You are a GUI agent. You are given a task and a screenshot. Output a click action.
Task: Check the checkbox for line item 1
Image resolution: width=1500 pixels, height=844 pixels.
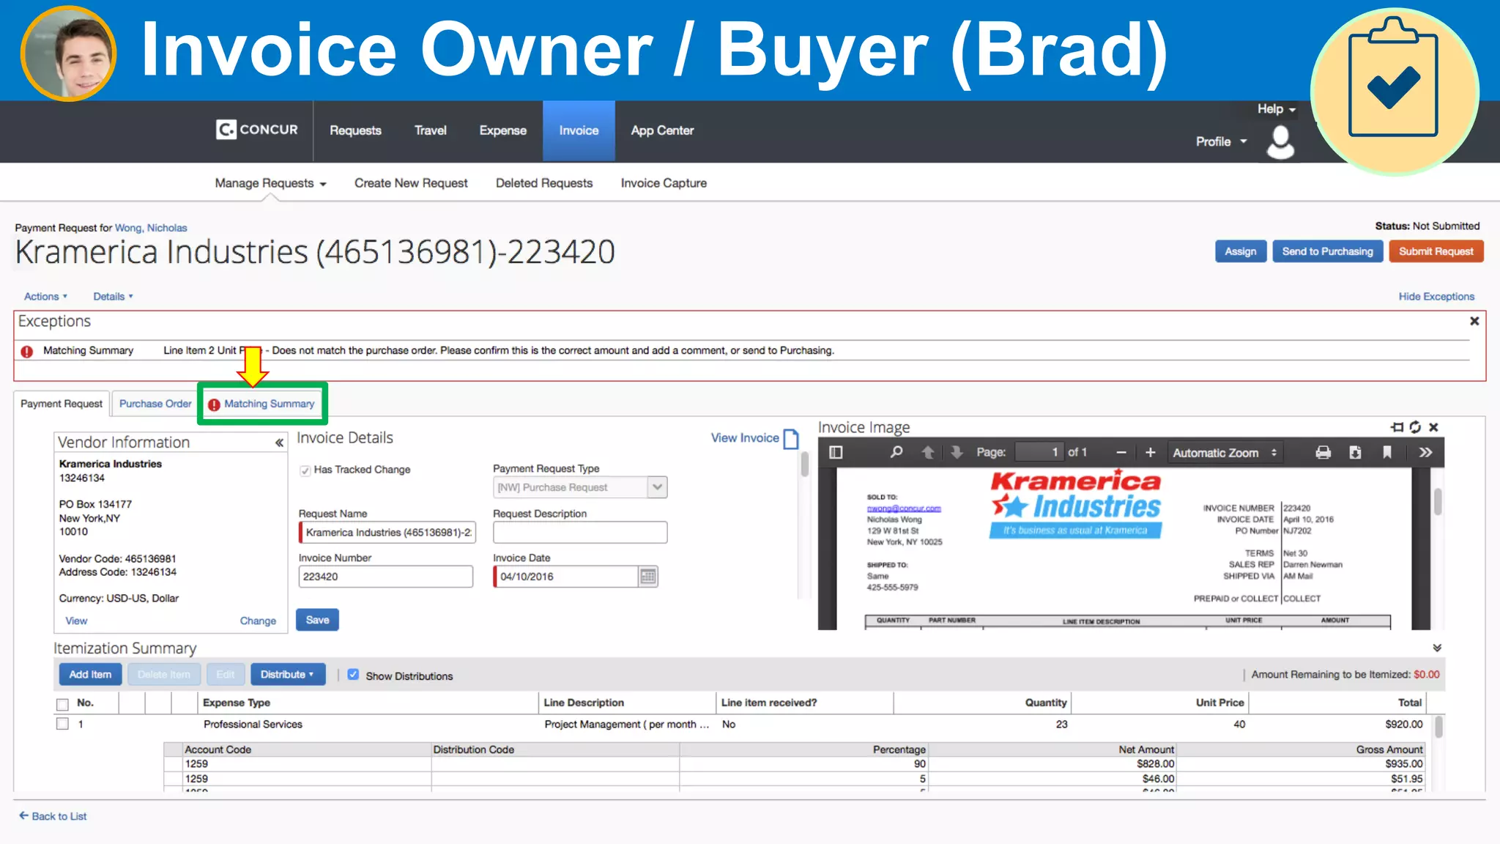[x=62, y=724]
